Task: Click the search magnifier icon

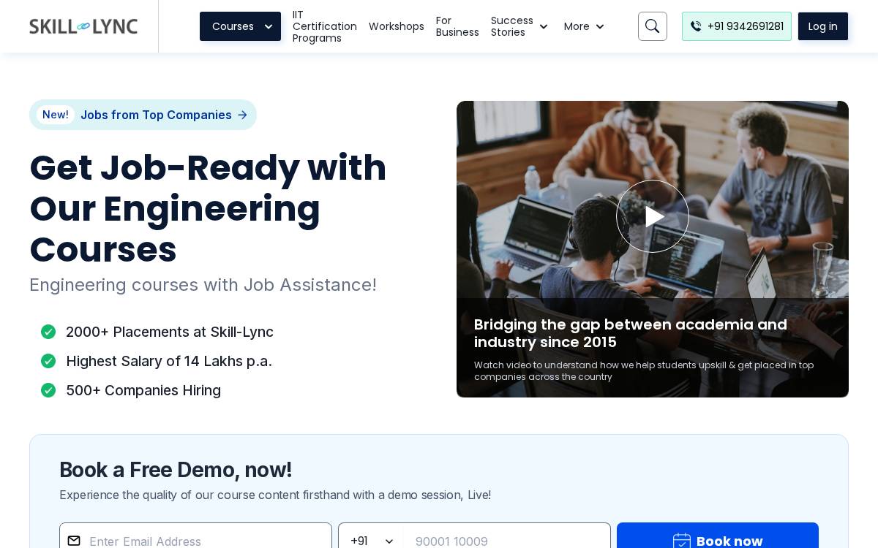Action: click(653, 26)
